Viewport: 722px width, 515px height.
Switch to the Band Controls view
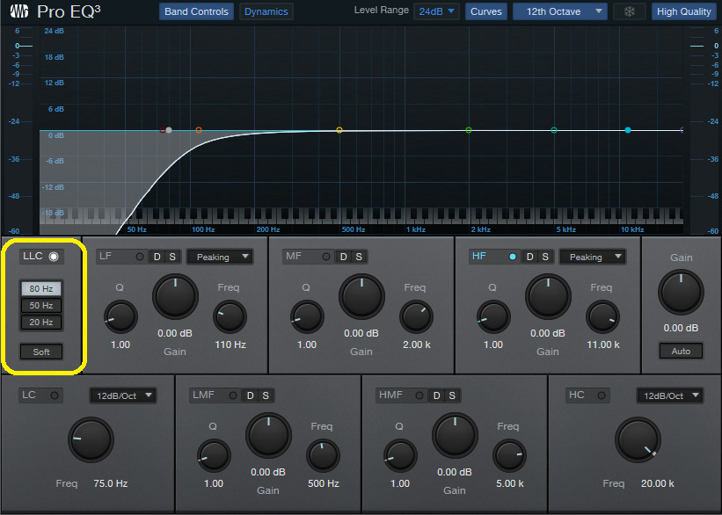(195, 11)
